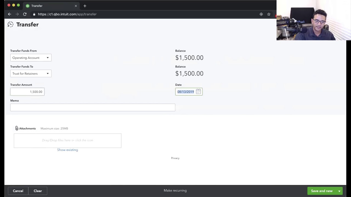Image resolution: width=351 pixels, height=197 pixels.
Task: Click the Clear button
Action: pos(38,191)
